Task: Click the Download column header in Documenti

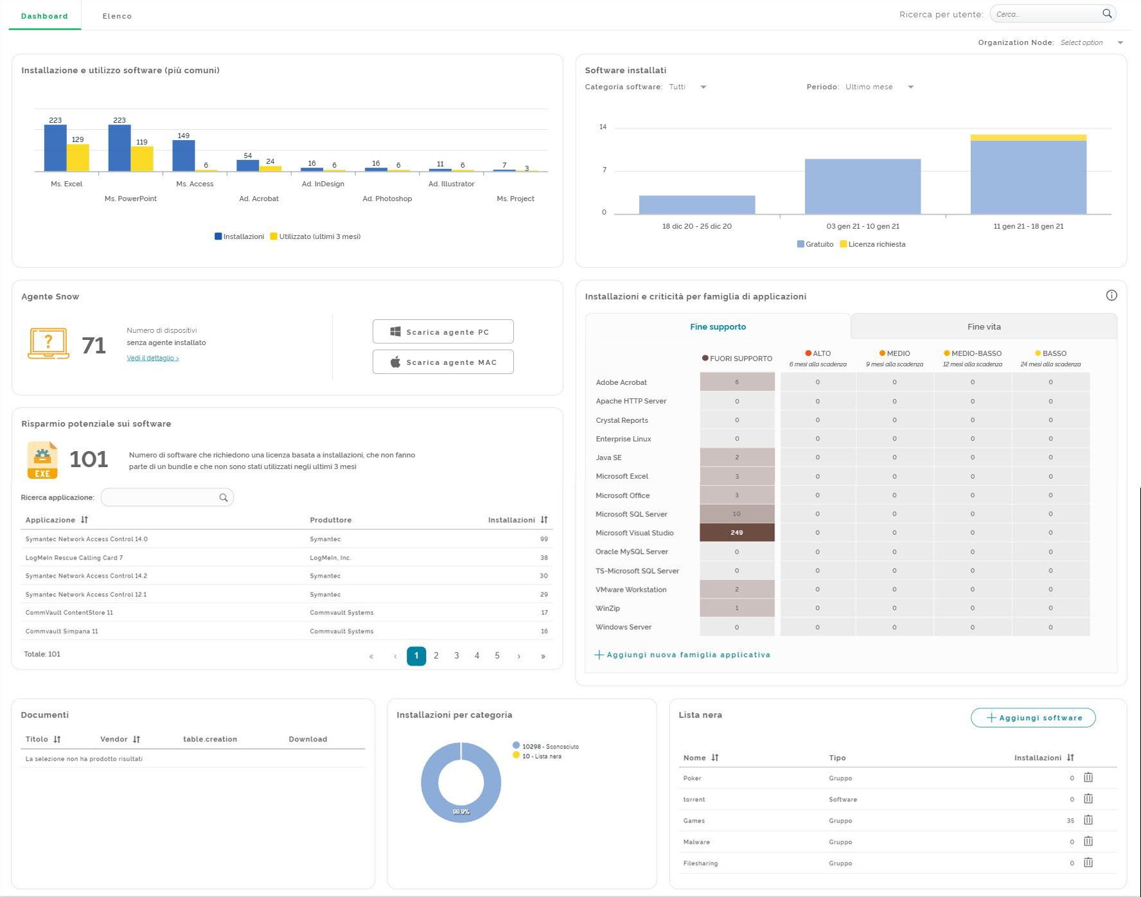Action: point(308,740)
